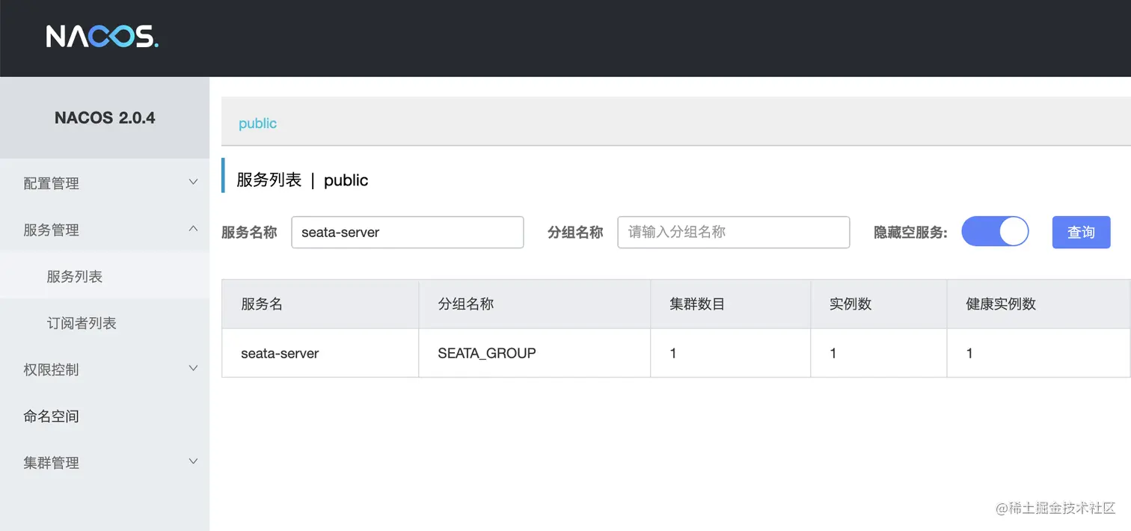
Task: Select 服务列表 in the sidebar
Action: [105, 276]
